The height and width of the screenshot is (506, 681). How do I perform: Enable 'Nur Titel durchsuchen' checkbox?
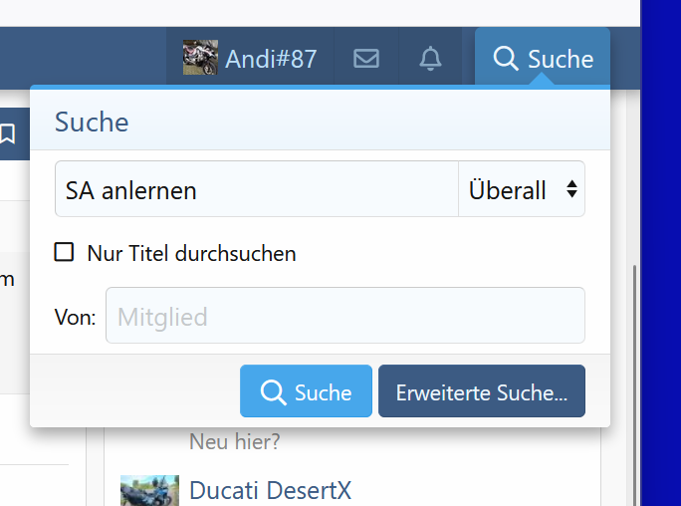[x=64, y=252]
